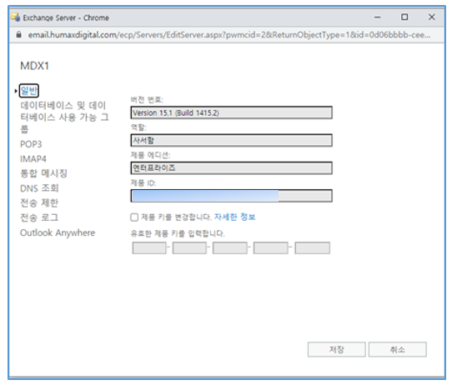Close the Exchange Server Chrome window
Viewport: 452px width, 385px height.
click(431, 17)
